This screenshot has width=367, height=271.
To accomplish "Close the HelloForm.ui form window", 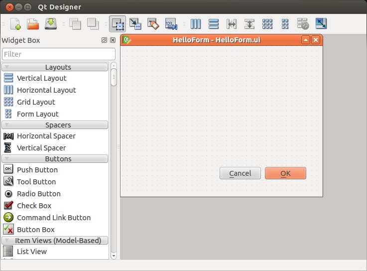I will (316, 40).
